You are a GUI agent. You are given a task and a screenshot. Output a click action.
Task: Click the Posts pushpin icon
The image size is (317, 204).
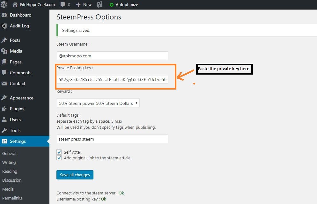coord(4,40)
